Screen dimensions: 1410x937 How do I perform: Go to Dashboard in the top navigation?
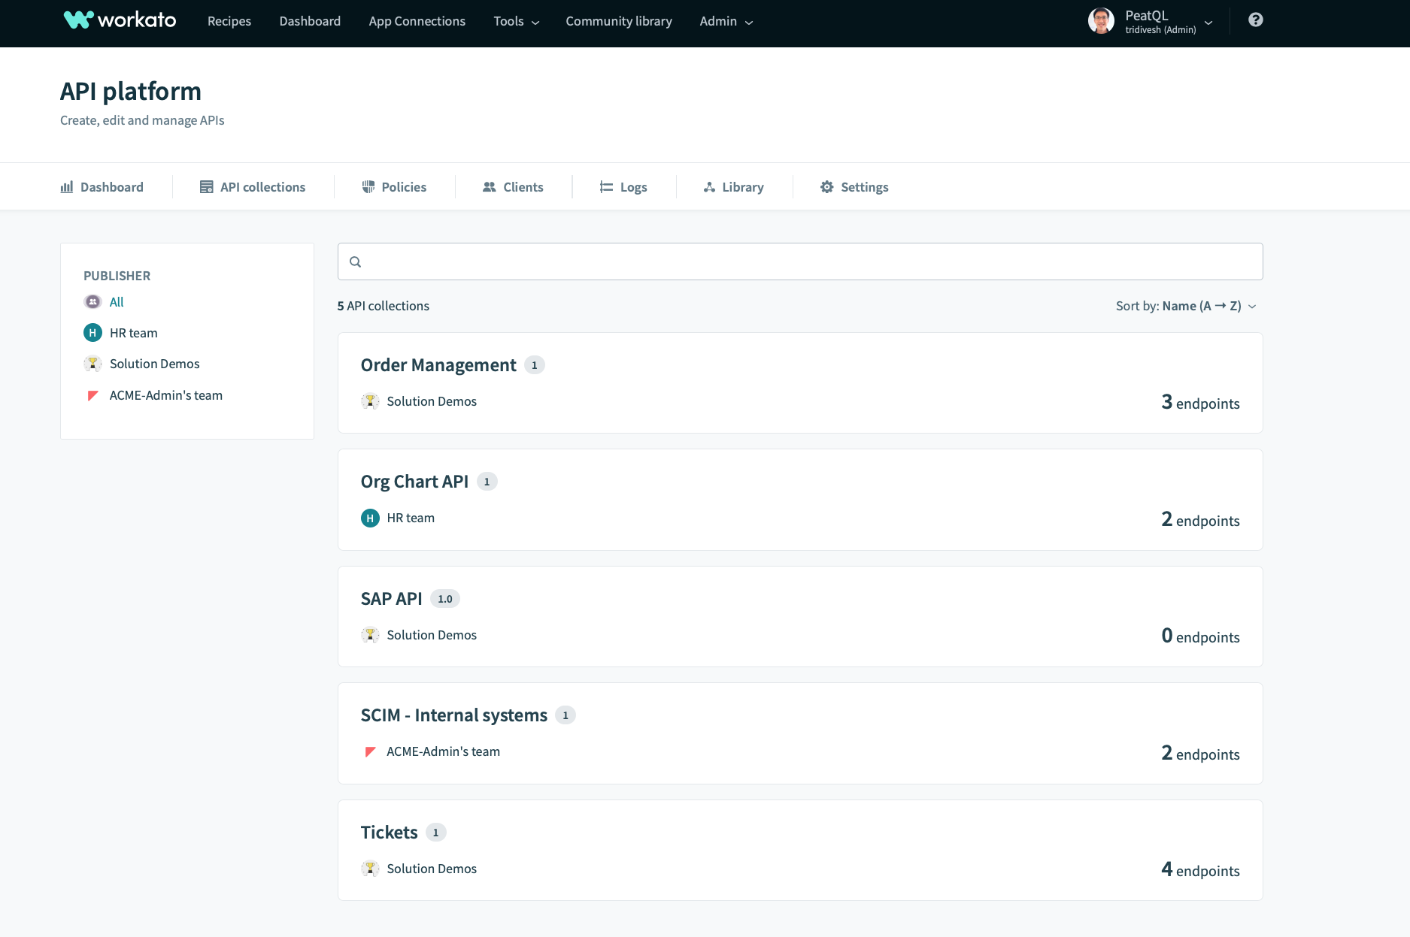click(310, 21)
